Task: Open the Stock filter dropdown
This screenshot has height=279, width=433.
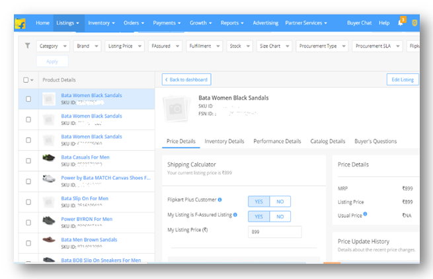Action: [x=239, y=46]
